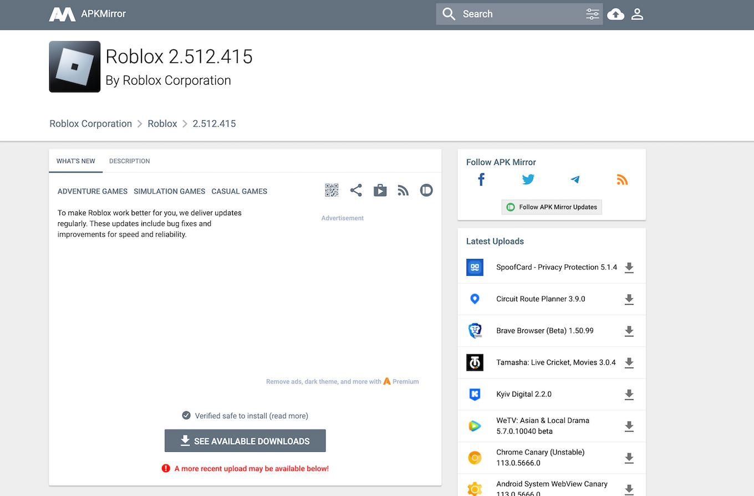Screen dimensions: 754x496
Task: Click the upload cloud icon
Action: tap(616, 14)
